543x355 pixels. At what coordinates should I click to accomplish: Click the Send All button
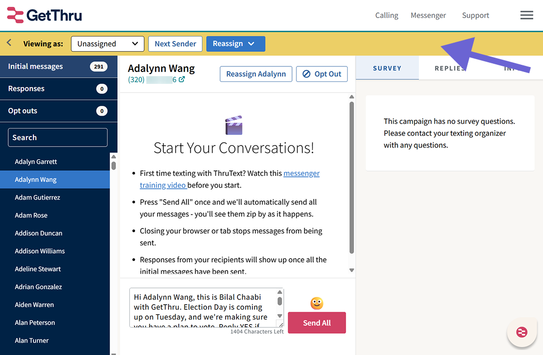click(x=316, y=323)
